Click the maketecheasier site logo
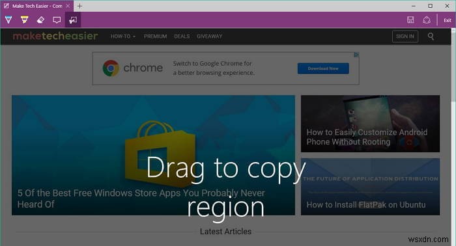This screenshot has height=246, width=456. tap(55, 36)
